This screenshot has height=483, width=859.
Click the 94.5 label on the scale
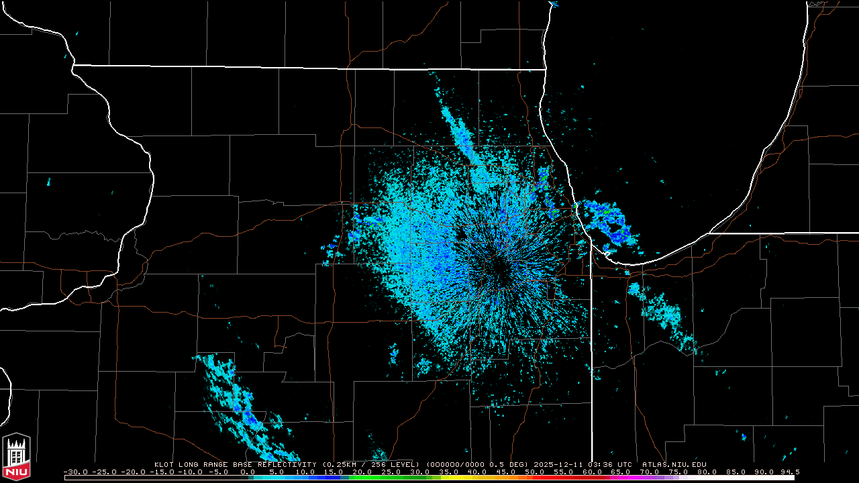(x=790, y=472)
